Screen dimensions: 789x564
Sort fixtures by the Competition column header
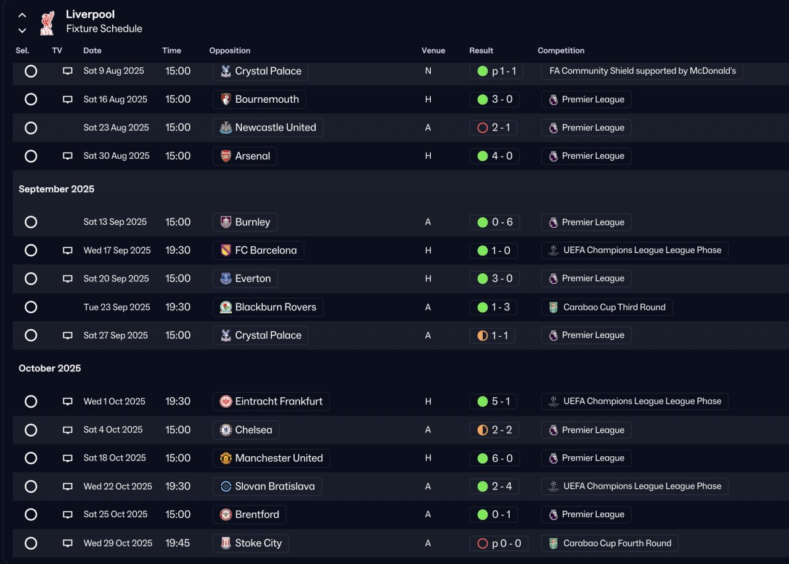coord(561,50)
